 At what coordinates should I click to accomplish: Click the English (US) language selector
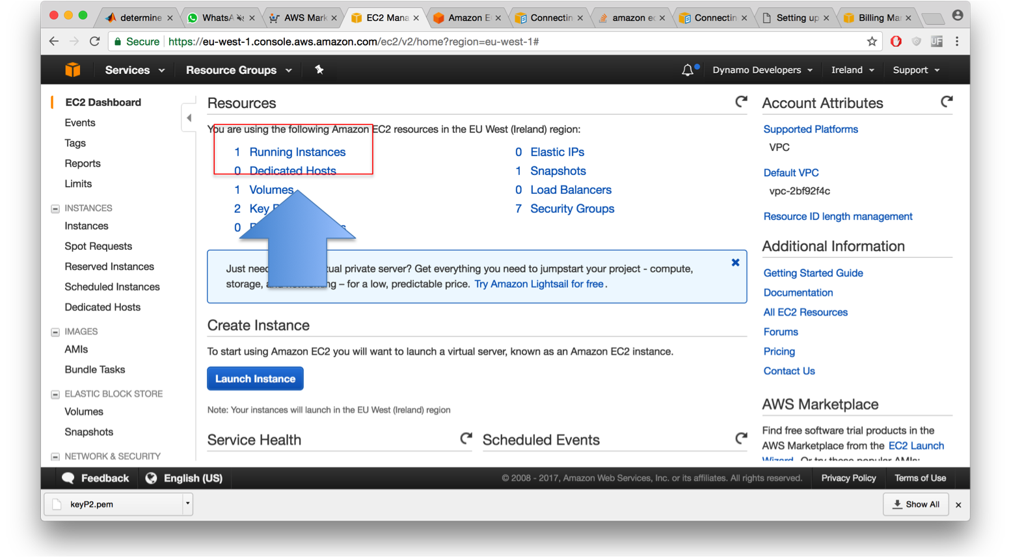pyautogui.click(x=193, y=478)
